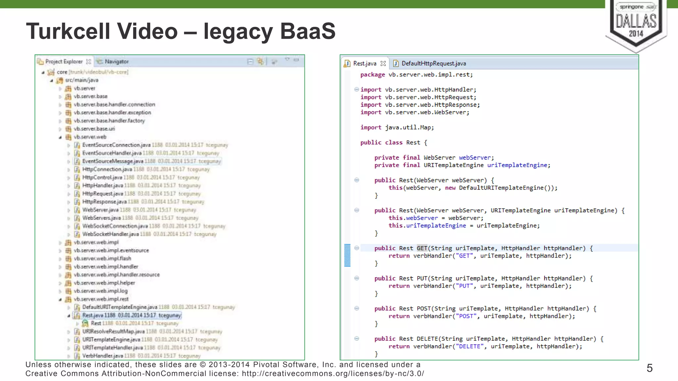Close the Project Explorer tab via its X
Image resolution: width=678 pixels, height=381 pixels.
tap(88, 62)
